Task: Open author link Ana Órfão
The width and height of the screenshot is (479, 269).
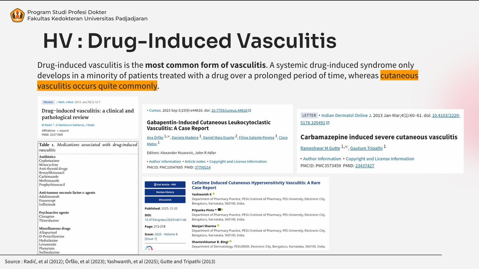Action: [x=155, y=138]
